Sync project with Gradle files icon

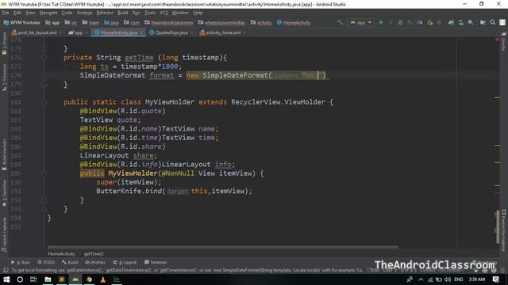coord(451,22)
